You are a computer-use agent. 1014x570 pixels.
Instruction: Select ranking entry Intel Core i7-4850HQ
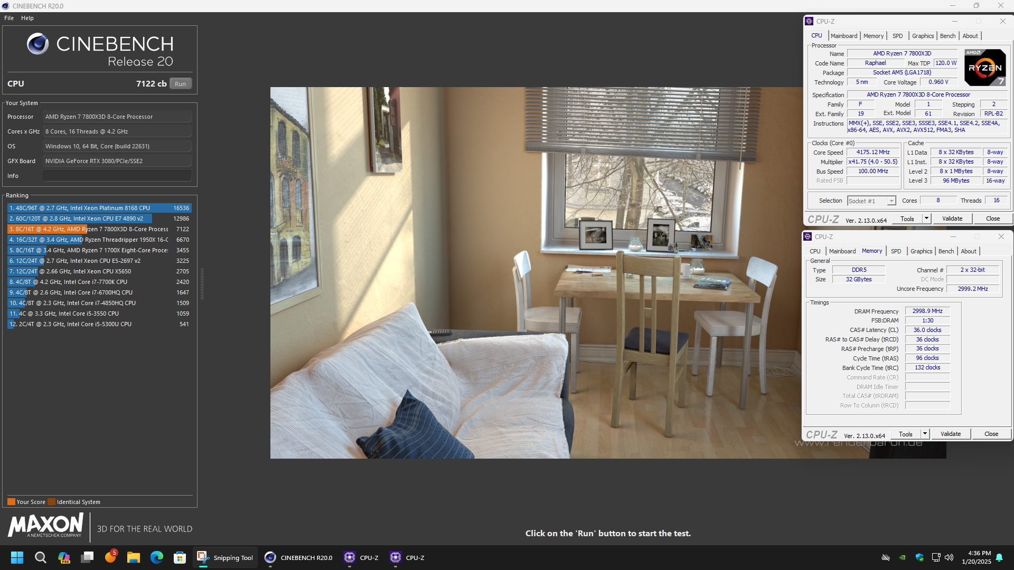[99, 303]
